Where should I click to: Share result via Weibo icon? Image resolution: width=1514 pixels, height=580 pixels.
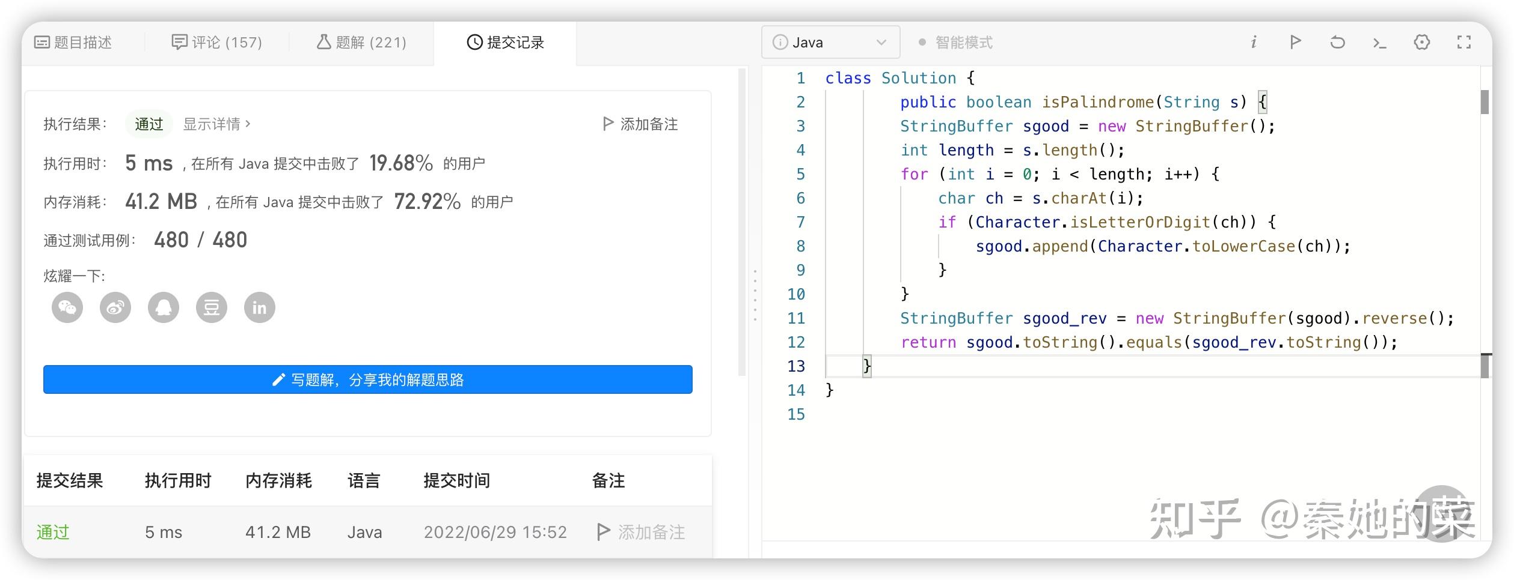tap(115, 307)
